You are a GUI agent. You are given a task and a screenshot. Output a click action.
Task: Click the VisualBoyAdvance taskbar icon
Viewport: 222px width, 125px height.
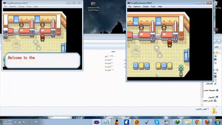tap(96, 122)
